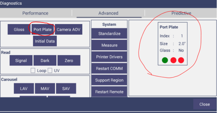
Task: Click the middle red status indicator
Action: pos(173,60)
